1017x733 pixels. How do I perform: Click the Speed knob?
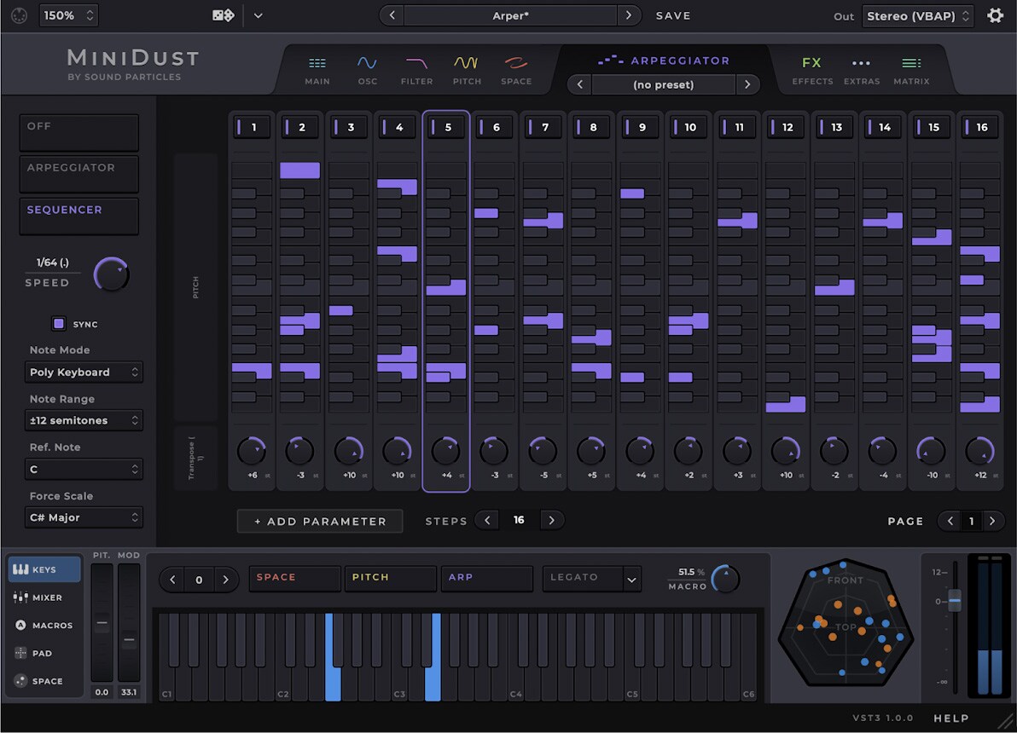point(111,274)
